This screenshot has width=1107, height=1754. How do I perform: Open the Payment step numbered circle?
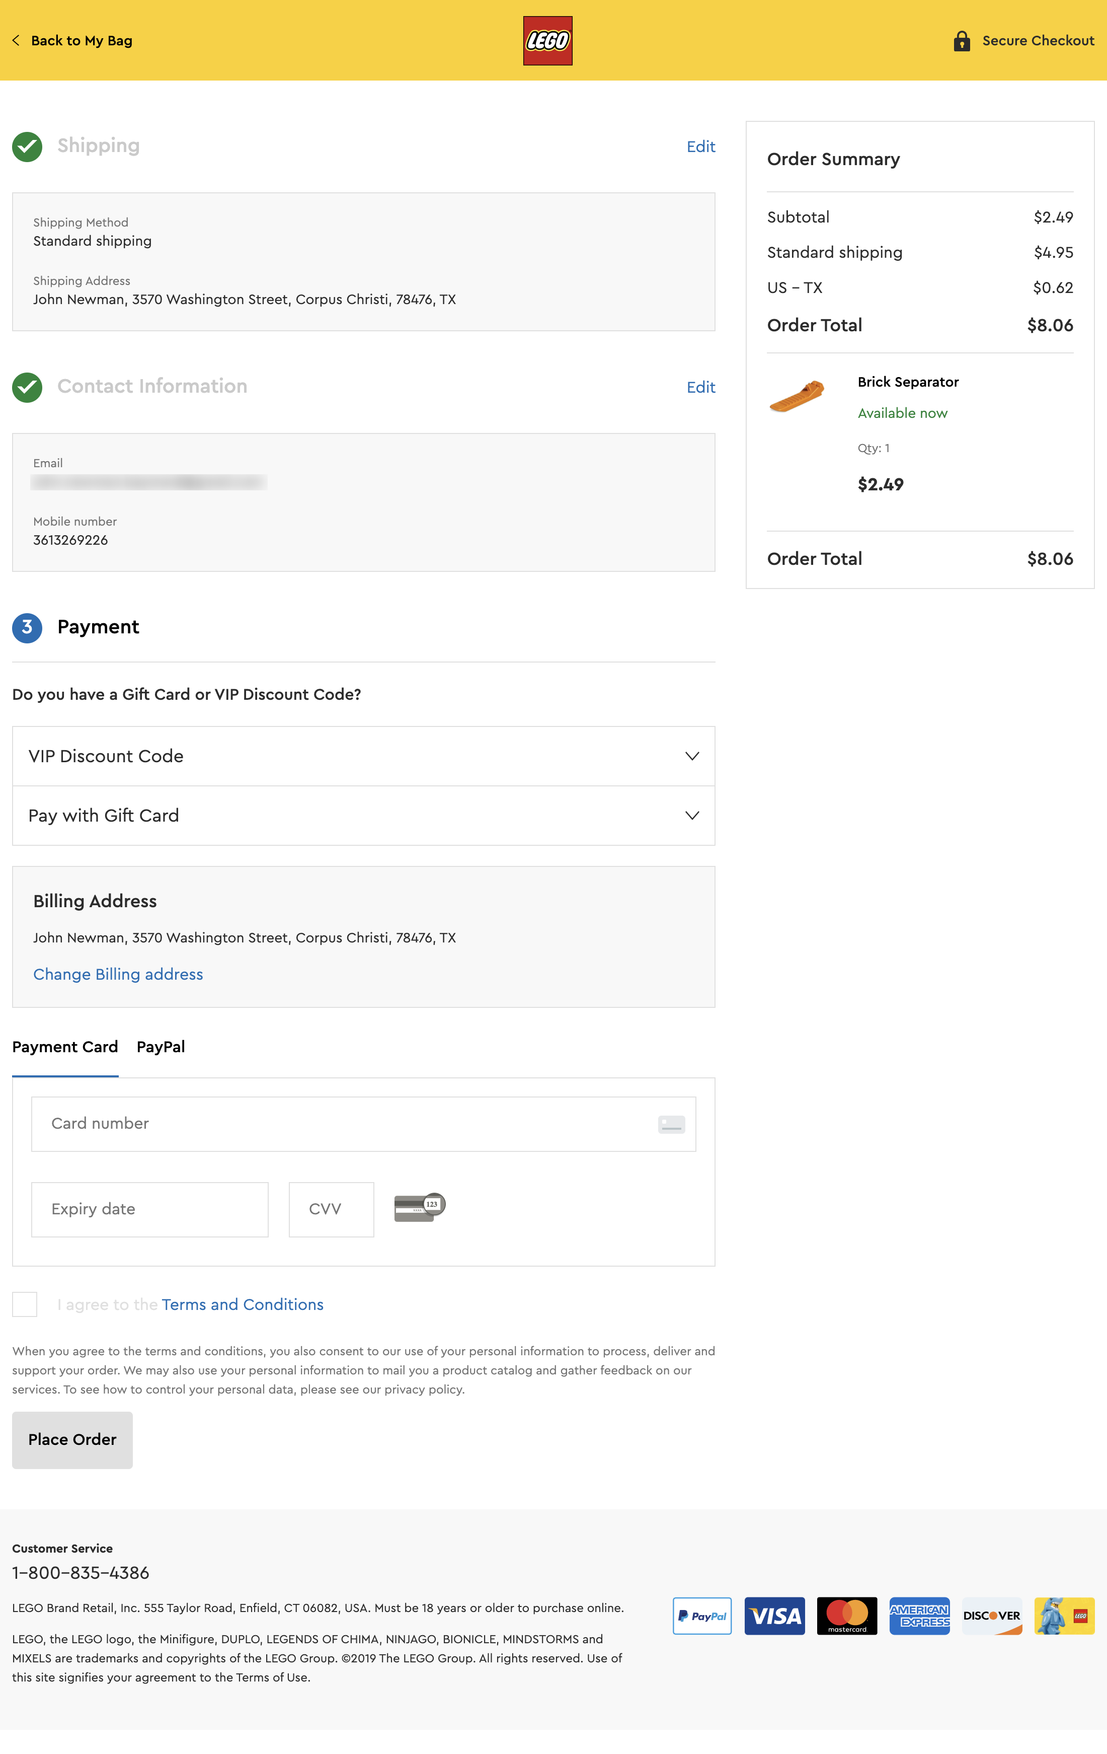click(x=27, y=628)
